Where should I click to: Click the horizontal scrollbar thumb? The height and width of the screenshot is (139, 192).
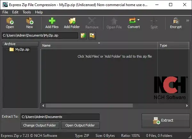coord(89,105)
